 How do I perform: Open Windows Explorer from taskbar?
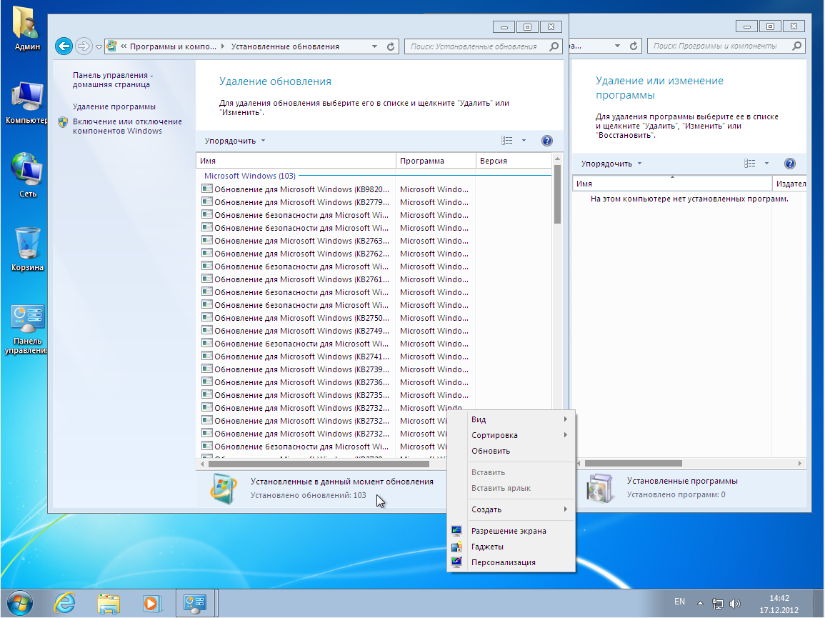pyautogui.click(x=109, y=603)
